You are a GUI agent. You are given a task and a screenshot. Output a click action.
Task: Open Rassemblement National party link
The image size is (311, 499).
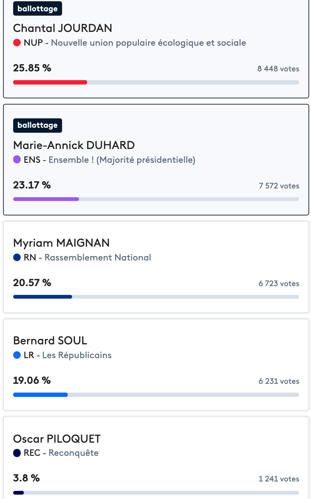98,257
